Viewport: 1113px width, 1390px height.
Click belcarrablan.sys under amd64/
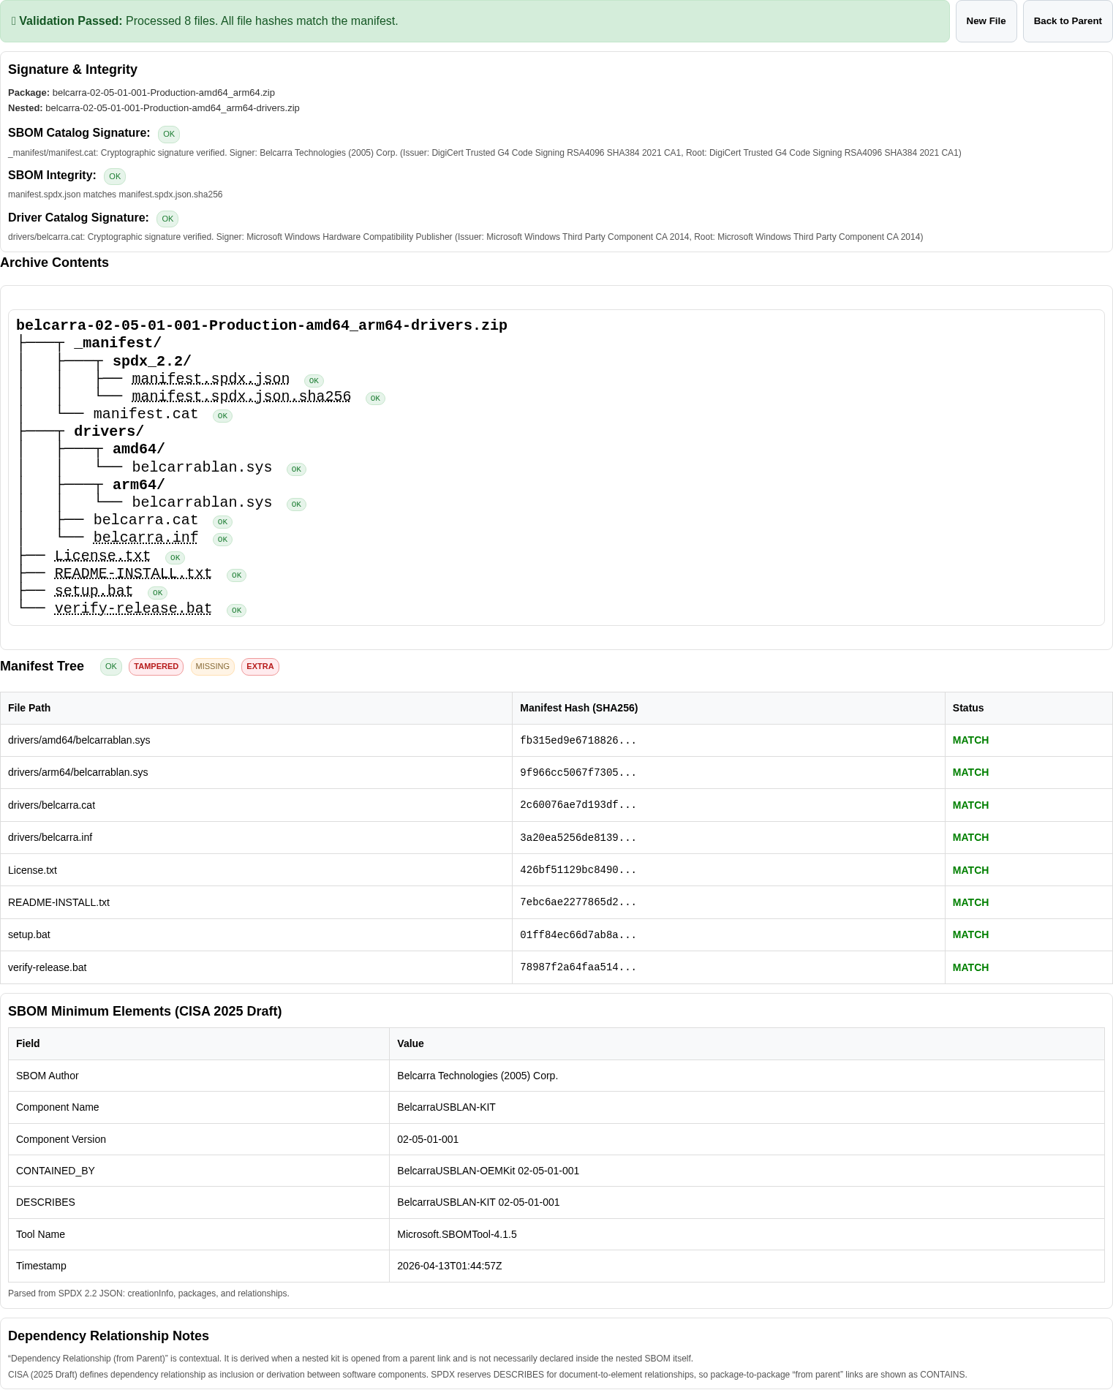pos(202,467)
